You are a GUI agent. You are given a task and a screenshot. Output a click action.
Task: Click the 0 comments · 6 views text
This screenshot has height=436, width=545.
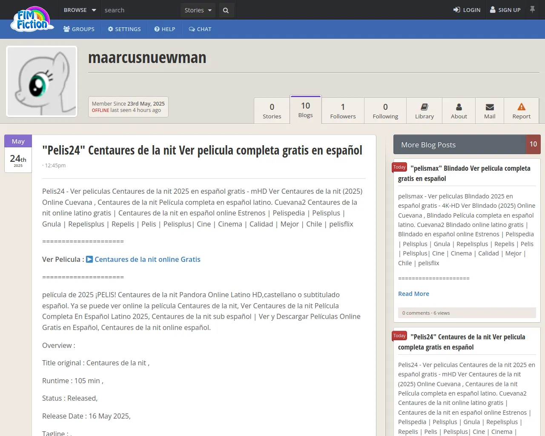[x=426, y=313]
